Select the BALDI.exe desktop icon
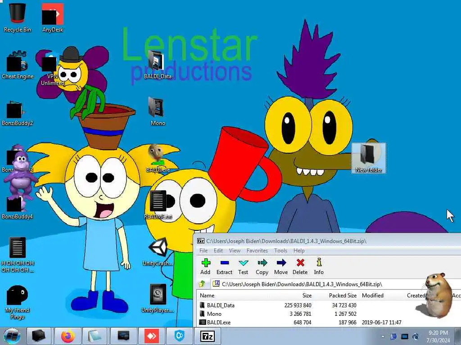461x345 pixels. click(158, 159)
